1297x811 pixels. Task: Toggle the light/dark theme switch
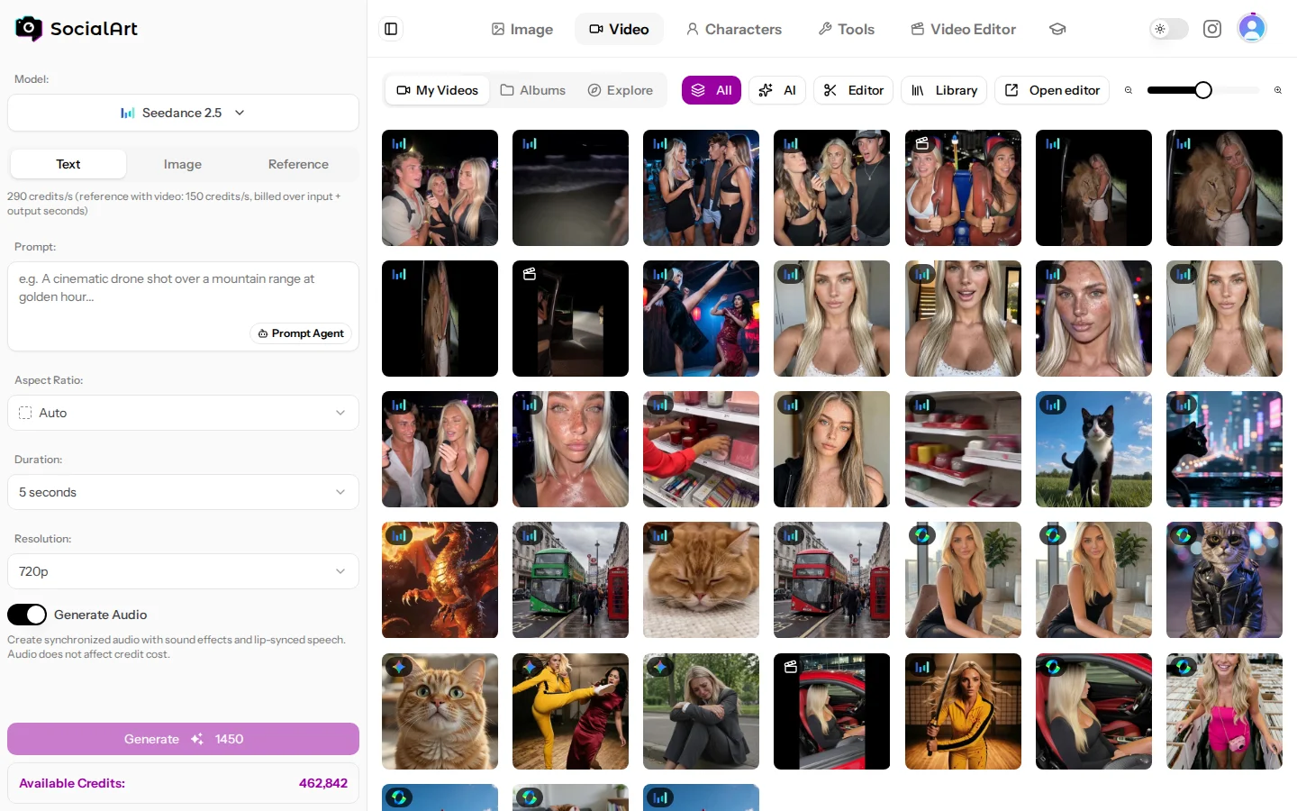pos(1168,29)
